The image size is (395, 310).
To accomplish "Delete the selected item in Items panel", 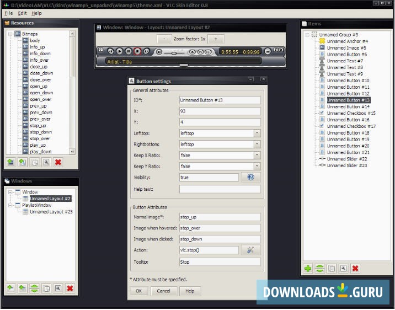I will [x=355, y=269].
